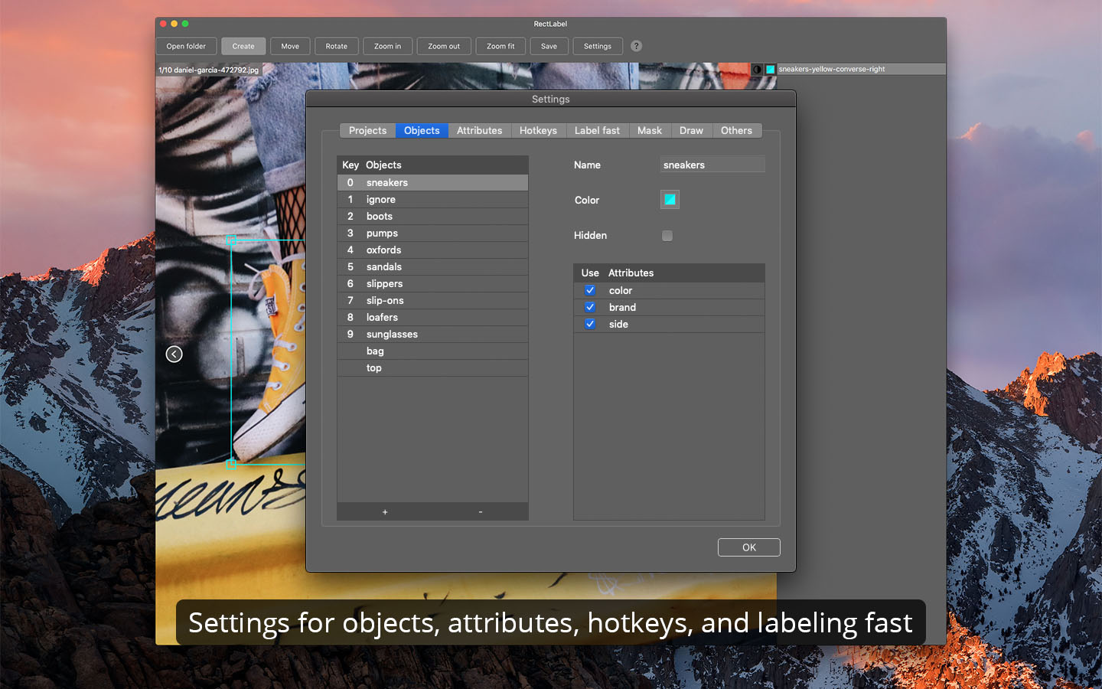1102x689 pixels.
Task: Uncheck the brand attribute
Action: (x=590, y=307)
